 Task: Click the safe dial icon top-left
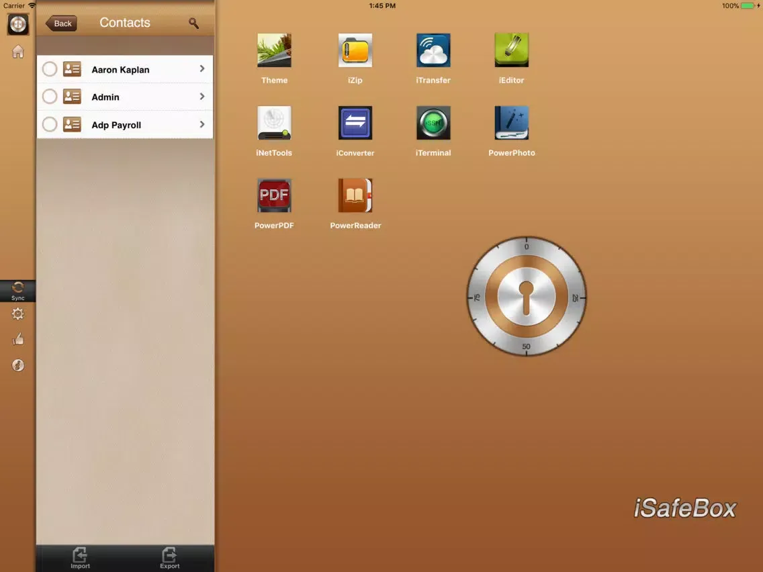(x=18, y=24)
